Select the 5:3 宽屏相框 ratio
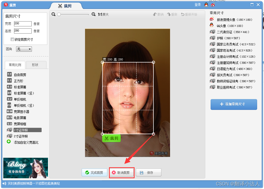The height and width of the screenshot is (189, 264). click(x=17, y=124)
